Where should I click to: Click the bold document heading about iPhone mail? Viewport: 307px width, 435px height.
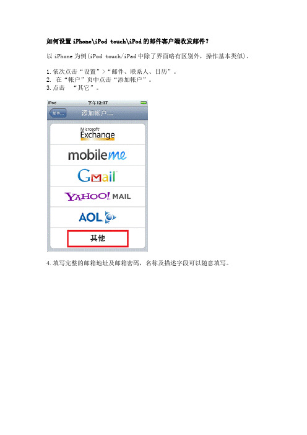point(128,42)
